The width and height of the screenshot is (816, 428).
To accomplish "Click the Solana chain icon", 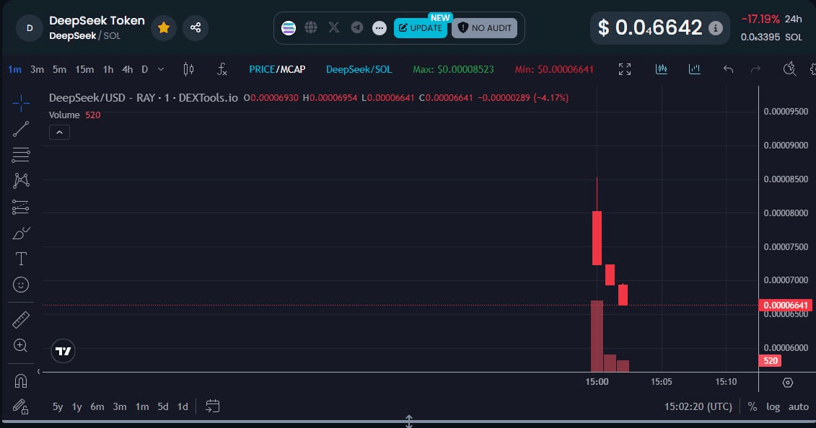I will 289,28.
